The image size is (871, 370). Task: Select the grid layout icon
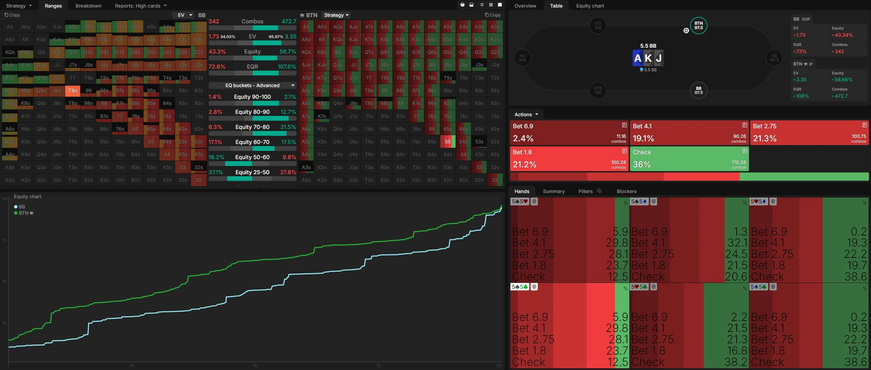click(x=491, y=5)
